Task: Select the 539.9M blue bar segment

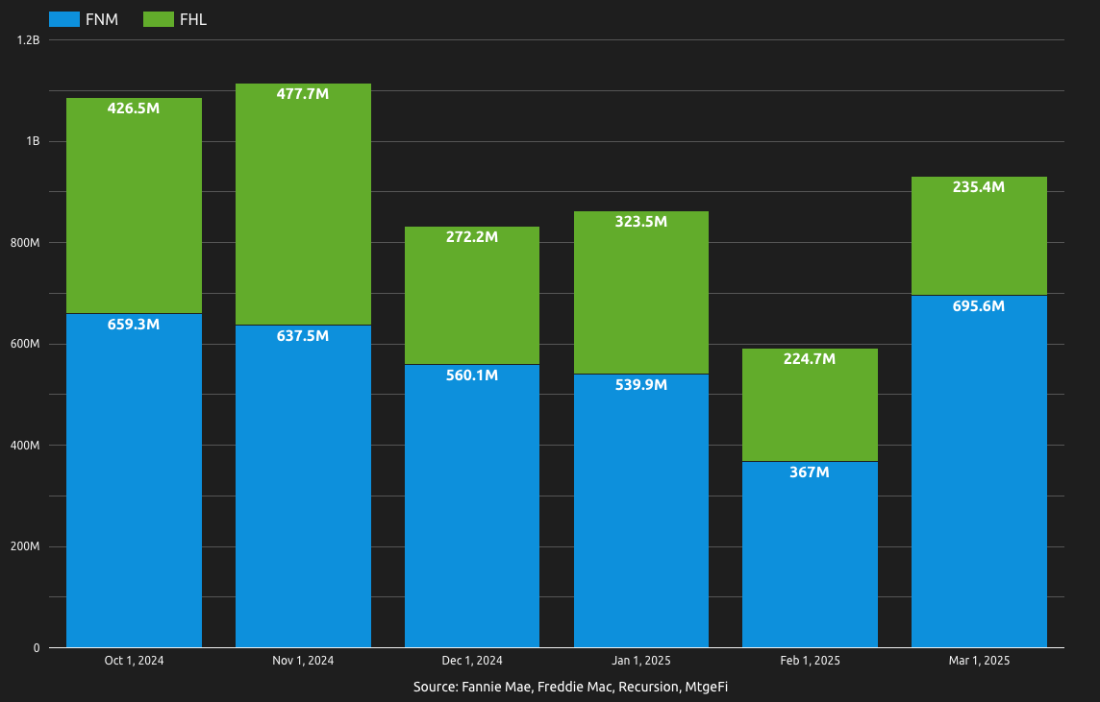Action: [x=641, y=511]
